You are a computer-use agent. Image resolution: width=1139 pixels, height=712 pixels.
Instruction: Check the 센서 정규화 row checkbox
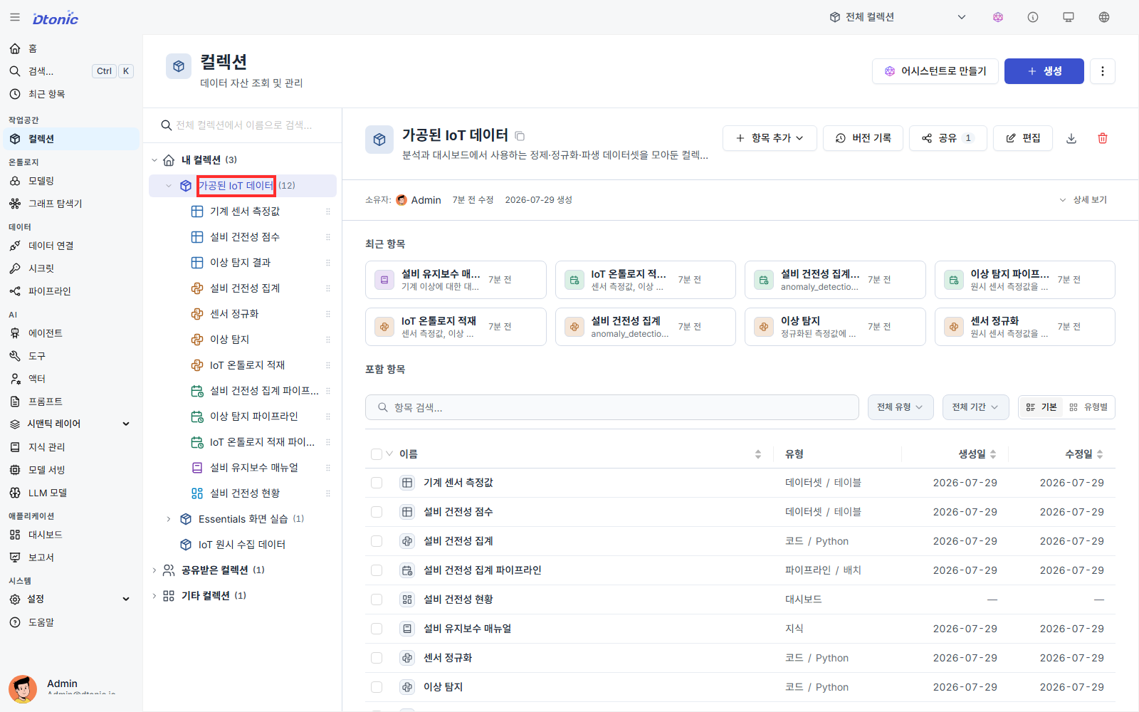pyautogui.click(x=377, y=658)
